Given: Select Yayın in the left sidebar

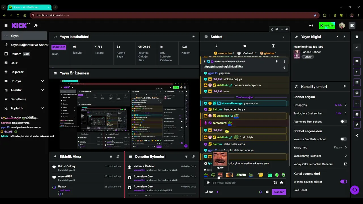Looking at the screenshot, I should pos(24,36).
